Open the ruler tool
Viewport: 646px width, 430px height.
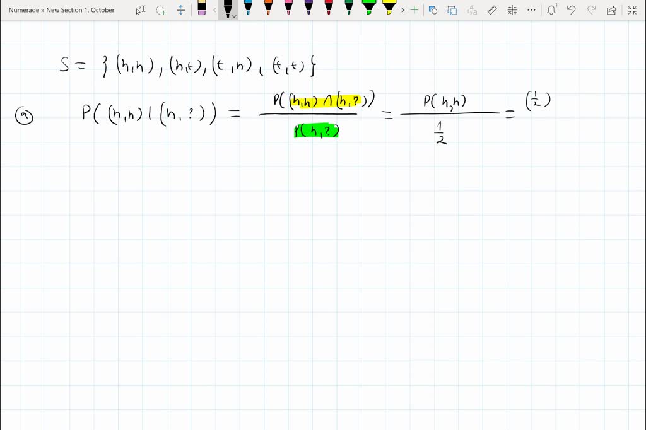tap(491, 9)
